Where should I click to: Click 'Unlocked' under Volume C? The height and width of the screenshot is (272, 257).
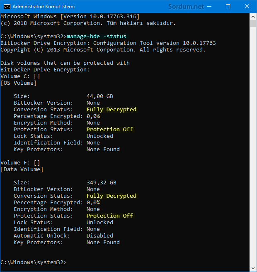[x=100, y=136]
